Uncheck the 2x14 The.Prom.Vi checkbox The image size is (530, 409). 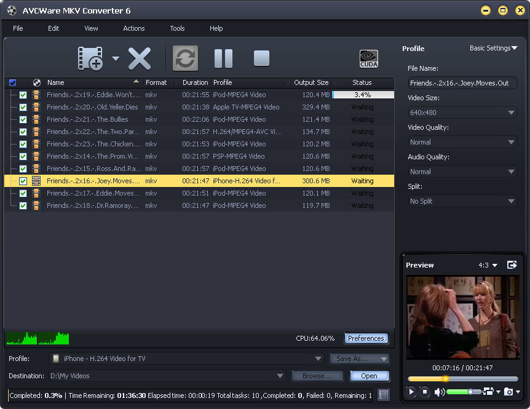click(23, 156)
